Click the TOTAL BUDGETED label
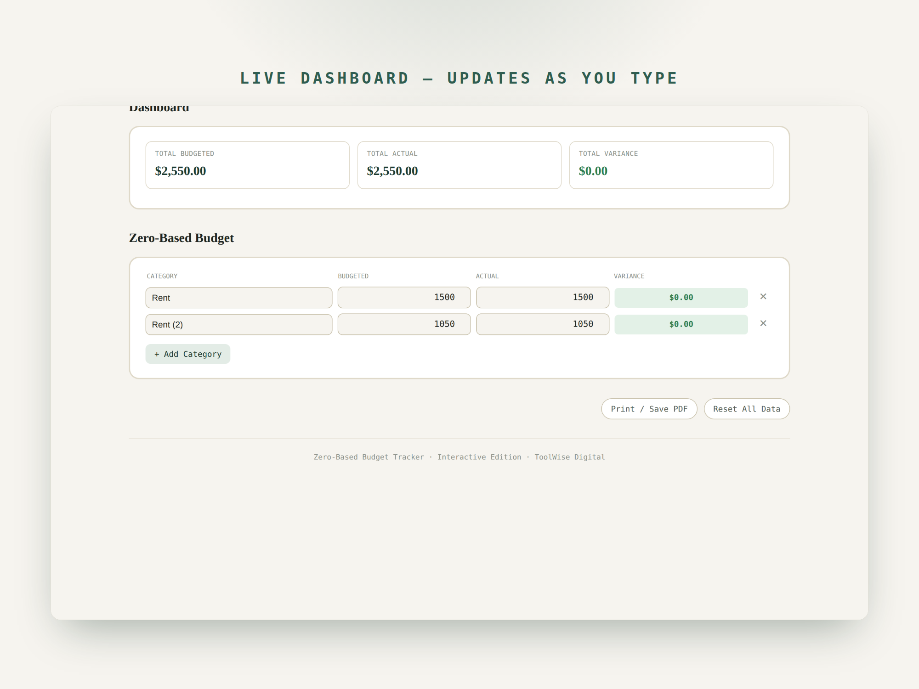This screenshot has height=689, width=919. pyautogui.click(x=185, y=153)
